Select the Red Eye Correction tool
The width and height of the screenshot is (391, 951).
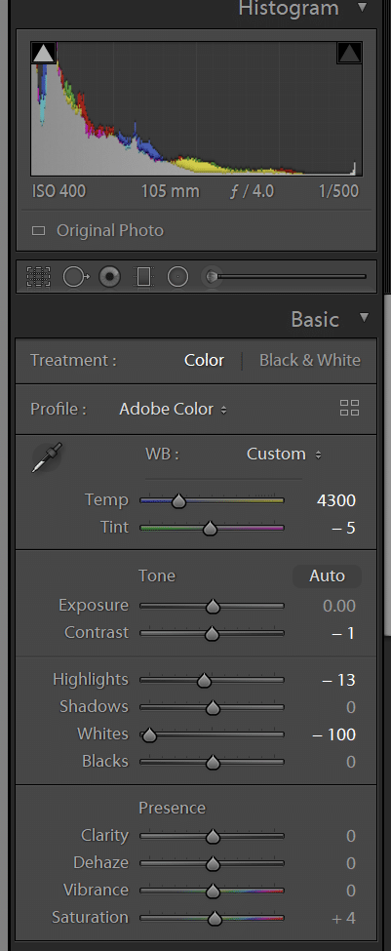tap(110, 277)
